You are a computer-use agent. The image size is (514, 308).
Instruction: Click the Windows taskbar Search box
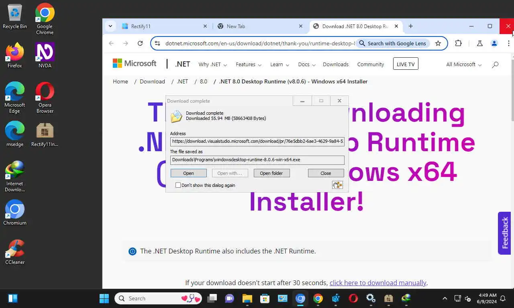[158, 298]
